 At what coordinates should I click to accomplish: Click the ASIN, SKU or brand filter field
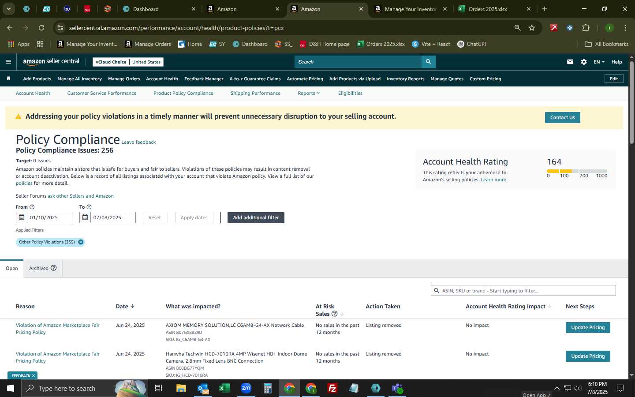pyautogui.click(x=523, y=291)
